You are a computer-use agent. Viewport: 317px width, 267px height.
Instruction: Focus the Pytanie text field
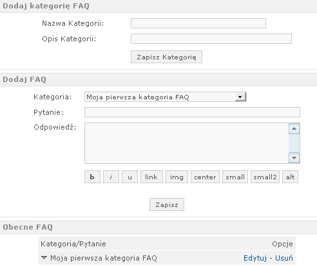(192, 112)
